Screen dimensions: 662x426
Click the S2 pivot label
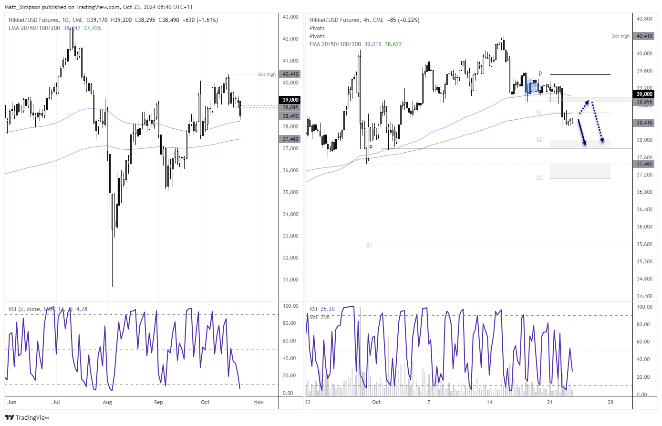539,140
